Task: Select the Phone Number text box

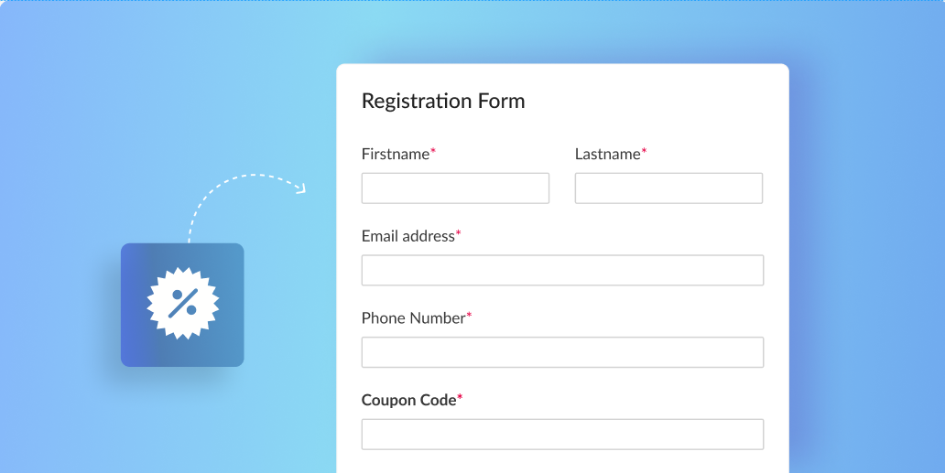Action: pos(562,352)
